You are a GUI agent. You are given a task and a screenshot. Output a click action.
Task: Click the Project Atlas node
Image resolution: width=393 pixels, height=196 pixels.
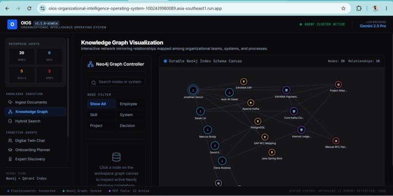click(338, 84)
